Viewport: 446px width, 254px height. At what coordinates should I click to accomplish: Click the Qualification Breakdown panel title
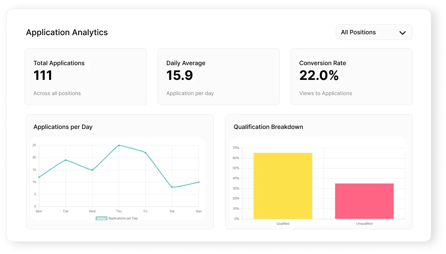click(268, 127)
